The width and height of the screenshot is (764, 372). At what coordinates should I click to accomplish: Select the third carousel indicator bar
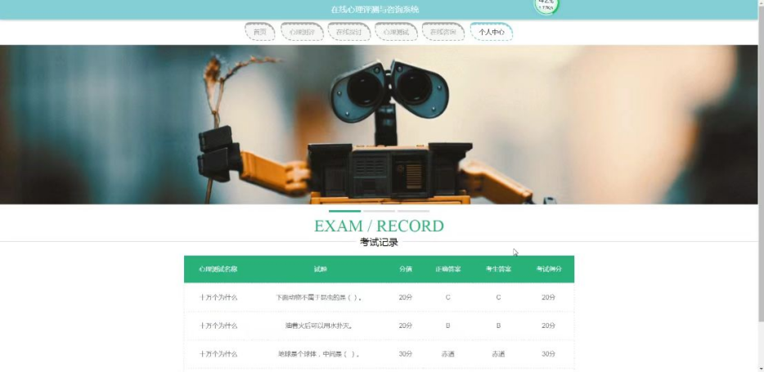413,211
